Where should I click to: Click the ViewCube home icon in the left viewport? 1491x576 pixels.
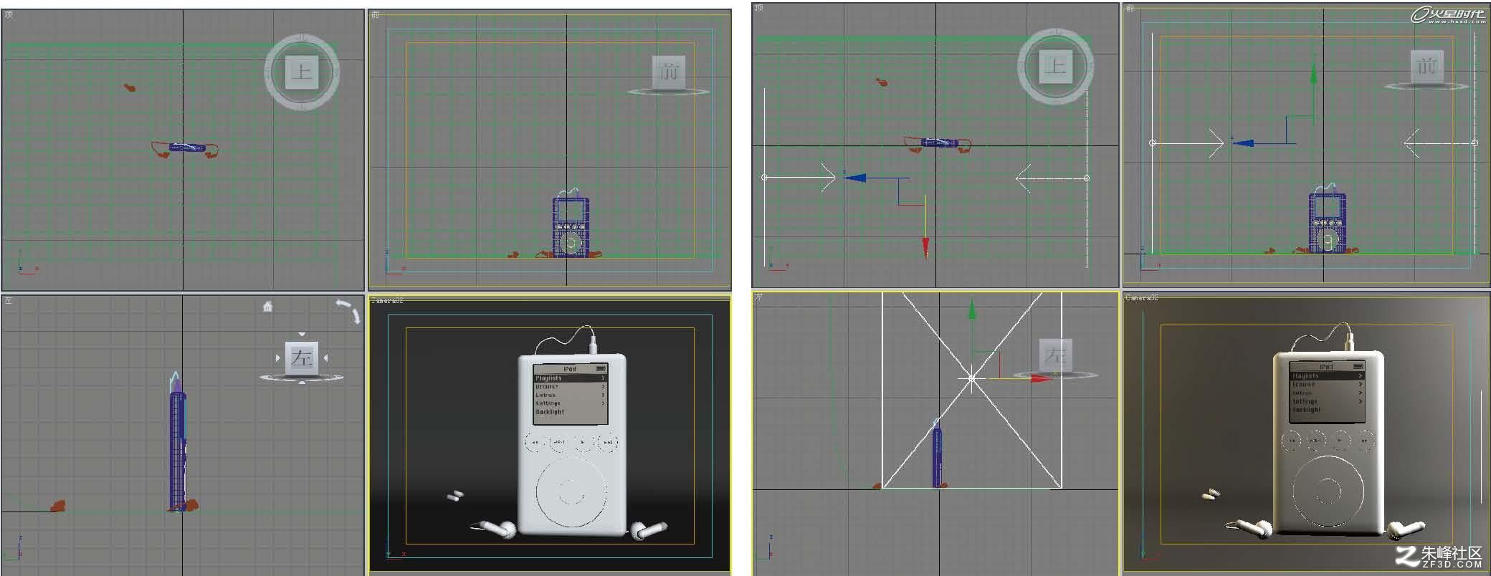tap(268, 307)
